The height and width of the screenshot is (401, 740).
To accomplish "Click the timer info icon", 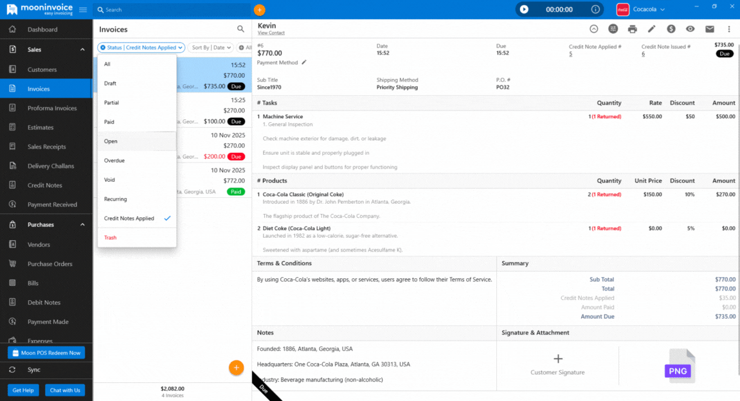I will (595, 9).
